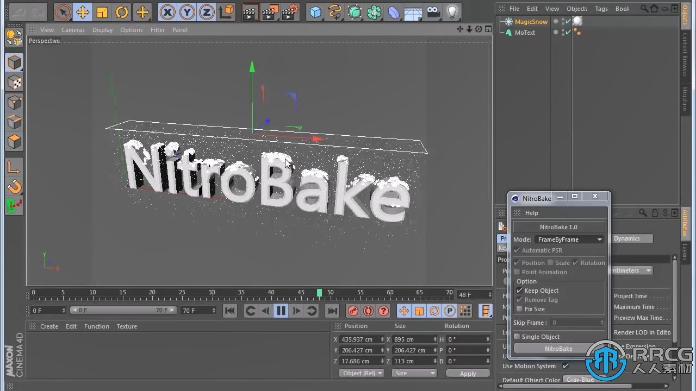Add a light object
Screen dimensions: 696x391
(x=452, y=11)
